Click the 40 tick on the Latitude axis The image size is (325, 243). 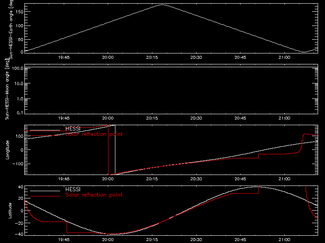coord(21,187)
